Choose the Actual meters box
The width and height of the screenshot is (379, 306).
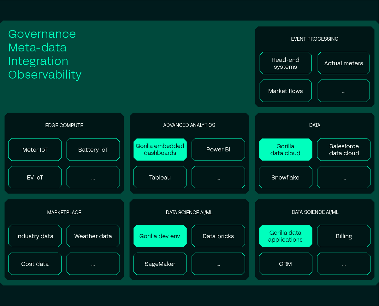pyautogui.click(x=344, y=63)
